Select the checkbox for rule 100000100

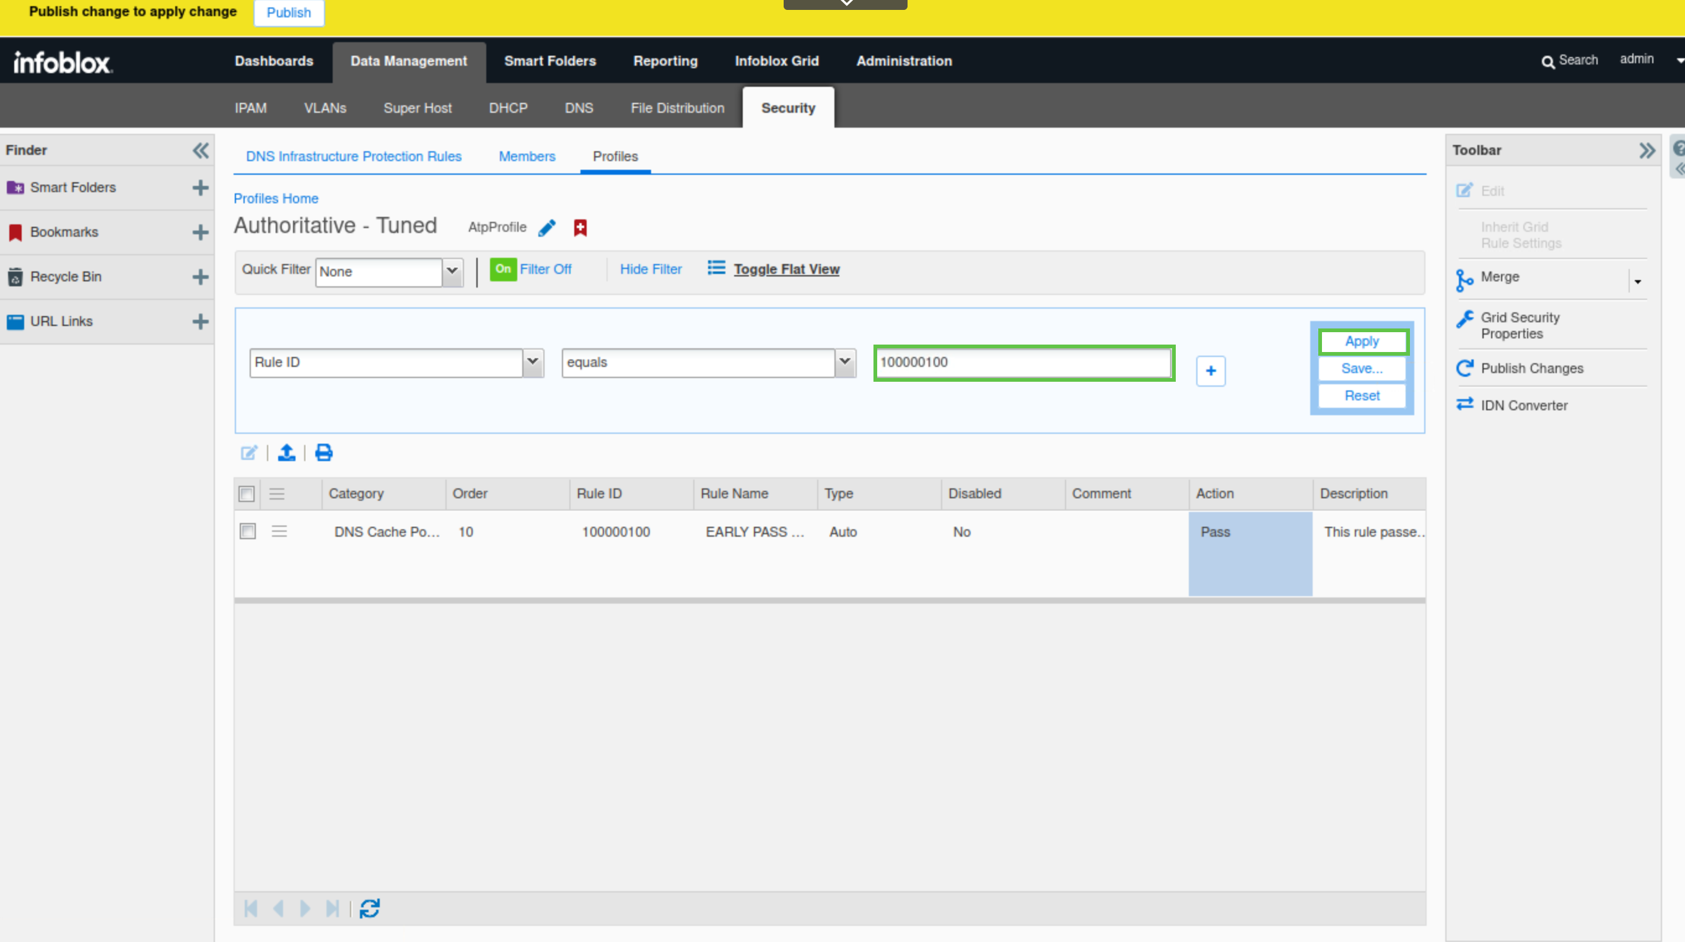click(248, 531)
